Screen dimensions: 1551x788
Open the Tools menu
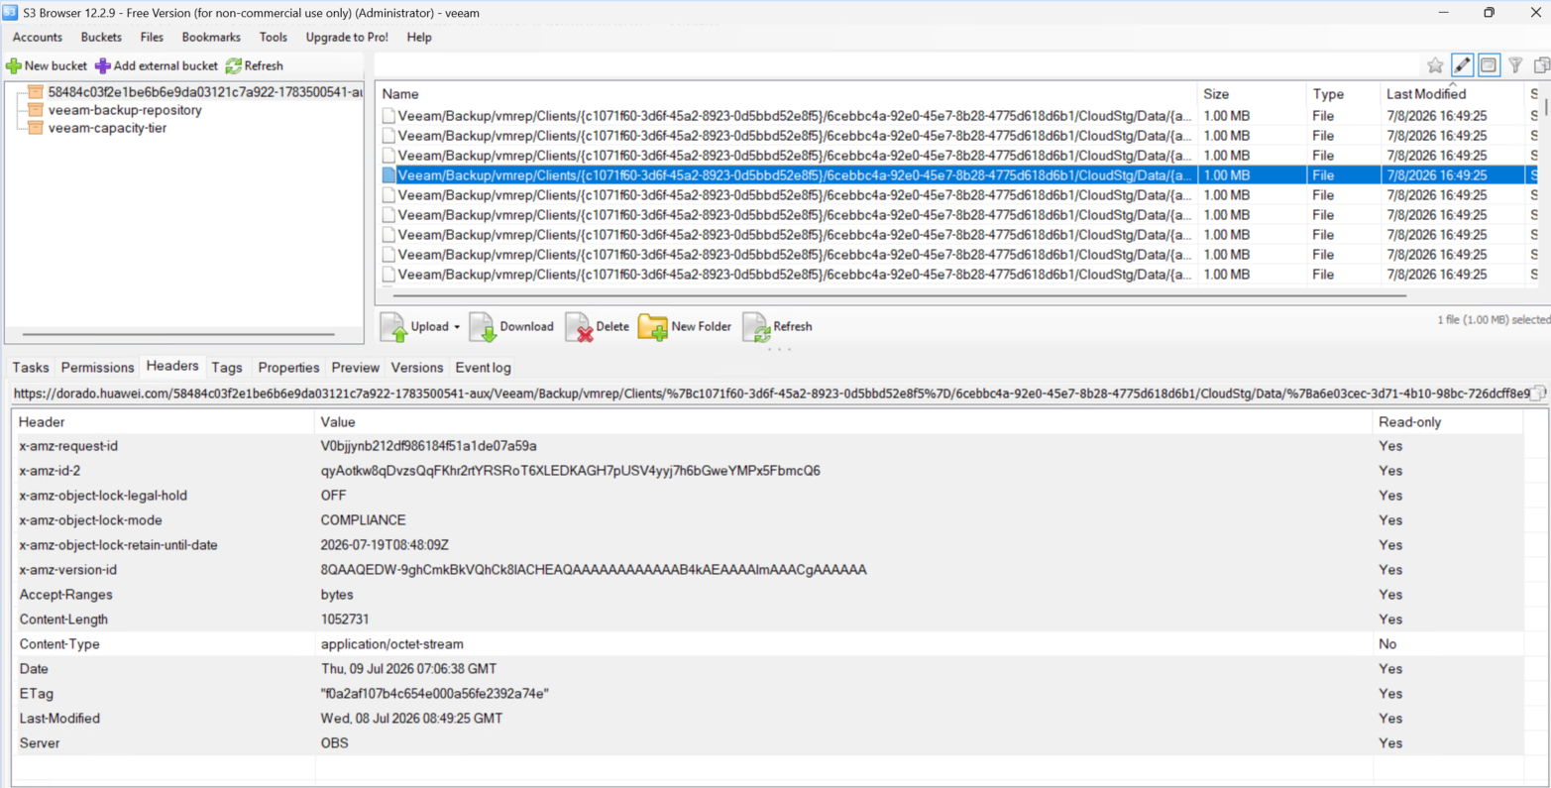pyautogui.click(x=273, y=37)
